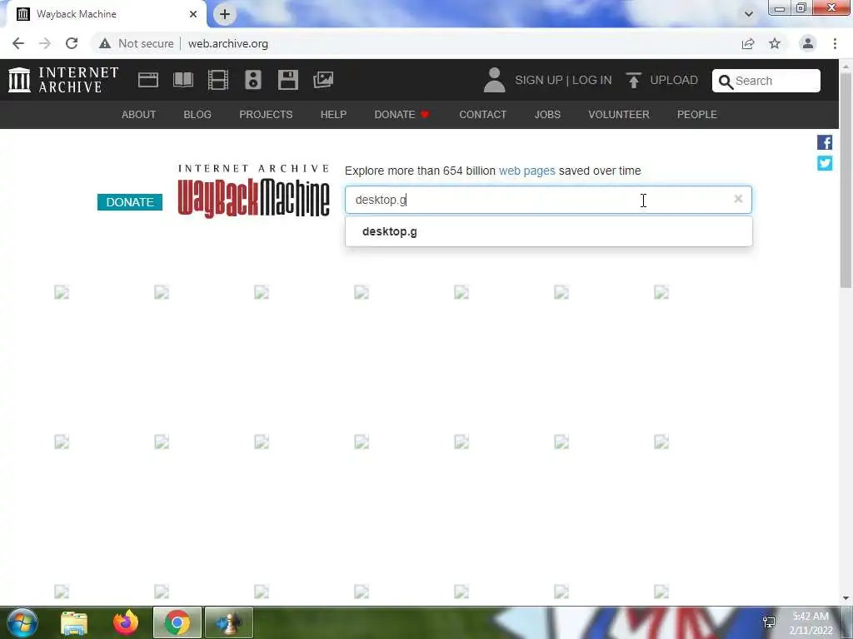Open the PROJECTS menu item
This screenshot has width=853, height=639.
tap(266, 115)
